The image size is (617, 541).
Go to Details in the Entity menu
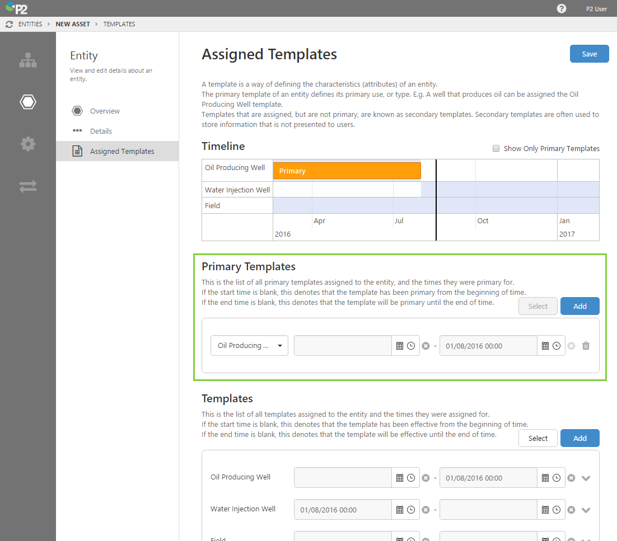[101, 131]
